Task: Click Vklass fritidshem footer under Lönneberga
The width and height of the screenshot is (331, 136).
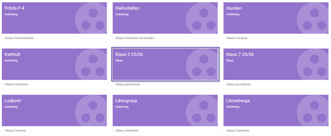Action: coord(238,130)
